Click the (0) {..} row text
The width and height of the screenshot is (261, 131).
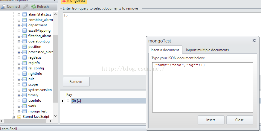click(77, 101)
